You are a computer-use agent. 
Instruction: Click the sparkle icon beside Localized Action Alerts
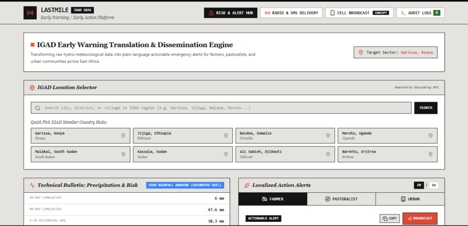(247, 185)
